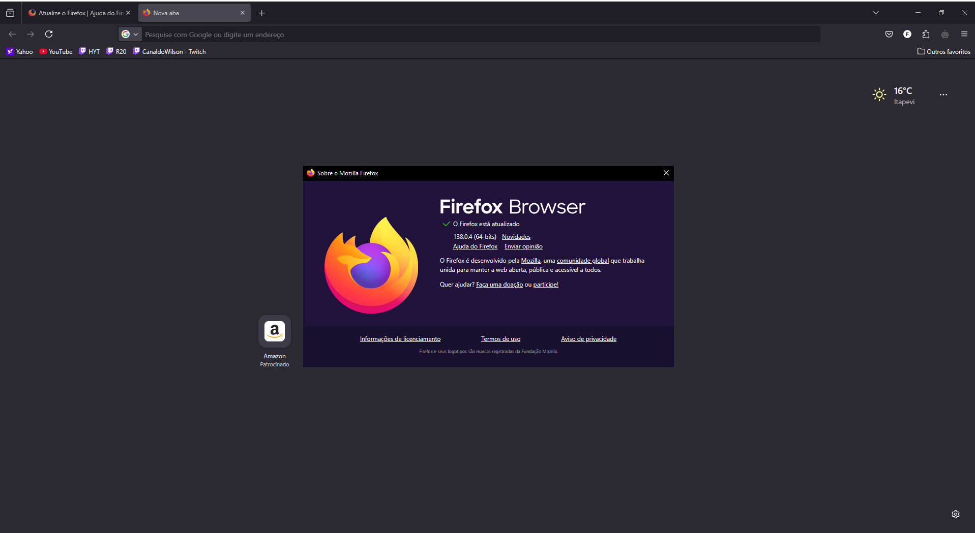
Task: Click the Faça uma doação link
Action: coord(499,285)
